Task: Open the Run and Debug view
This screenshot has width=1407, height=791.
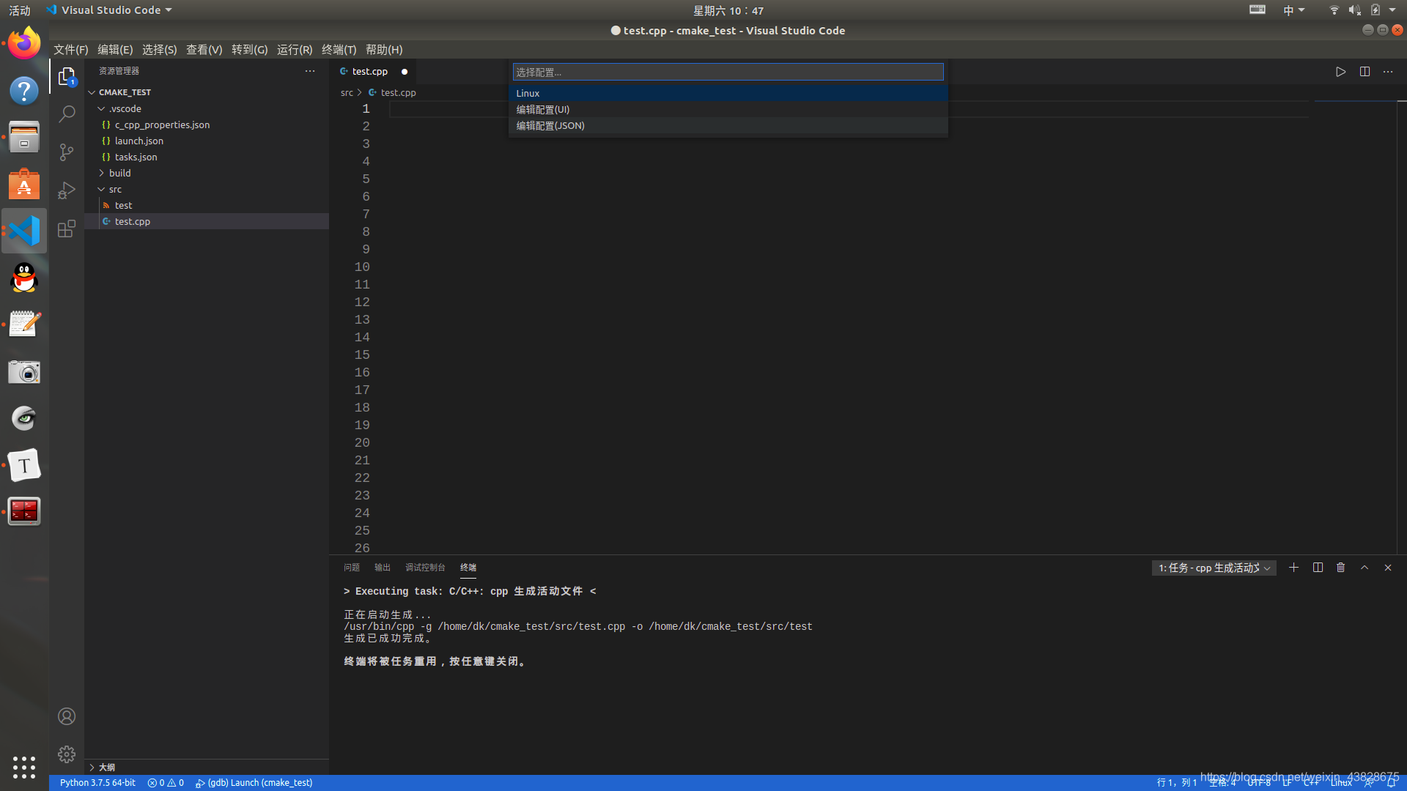Action: click(x=67, y=190)
